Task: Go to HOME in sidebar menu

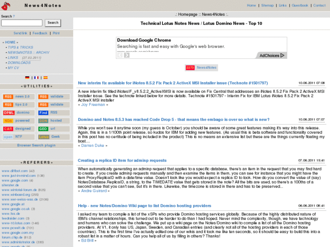Action: (10, 42)
